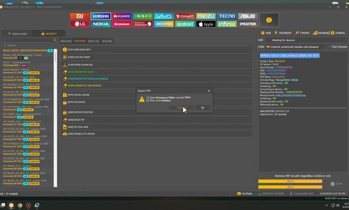Select the Samsung brand logo
This screenshot has height=210, width=349.
100,16
